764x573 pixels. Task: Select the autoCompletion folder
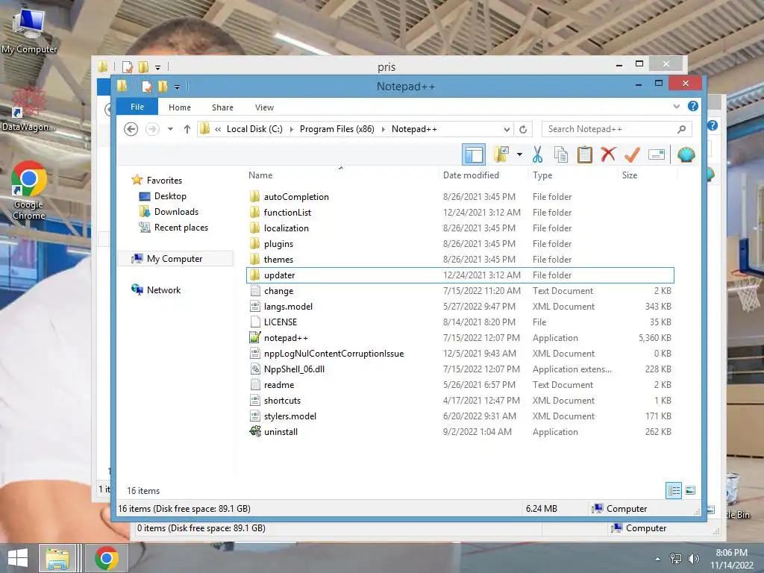[x=460, y=197]
